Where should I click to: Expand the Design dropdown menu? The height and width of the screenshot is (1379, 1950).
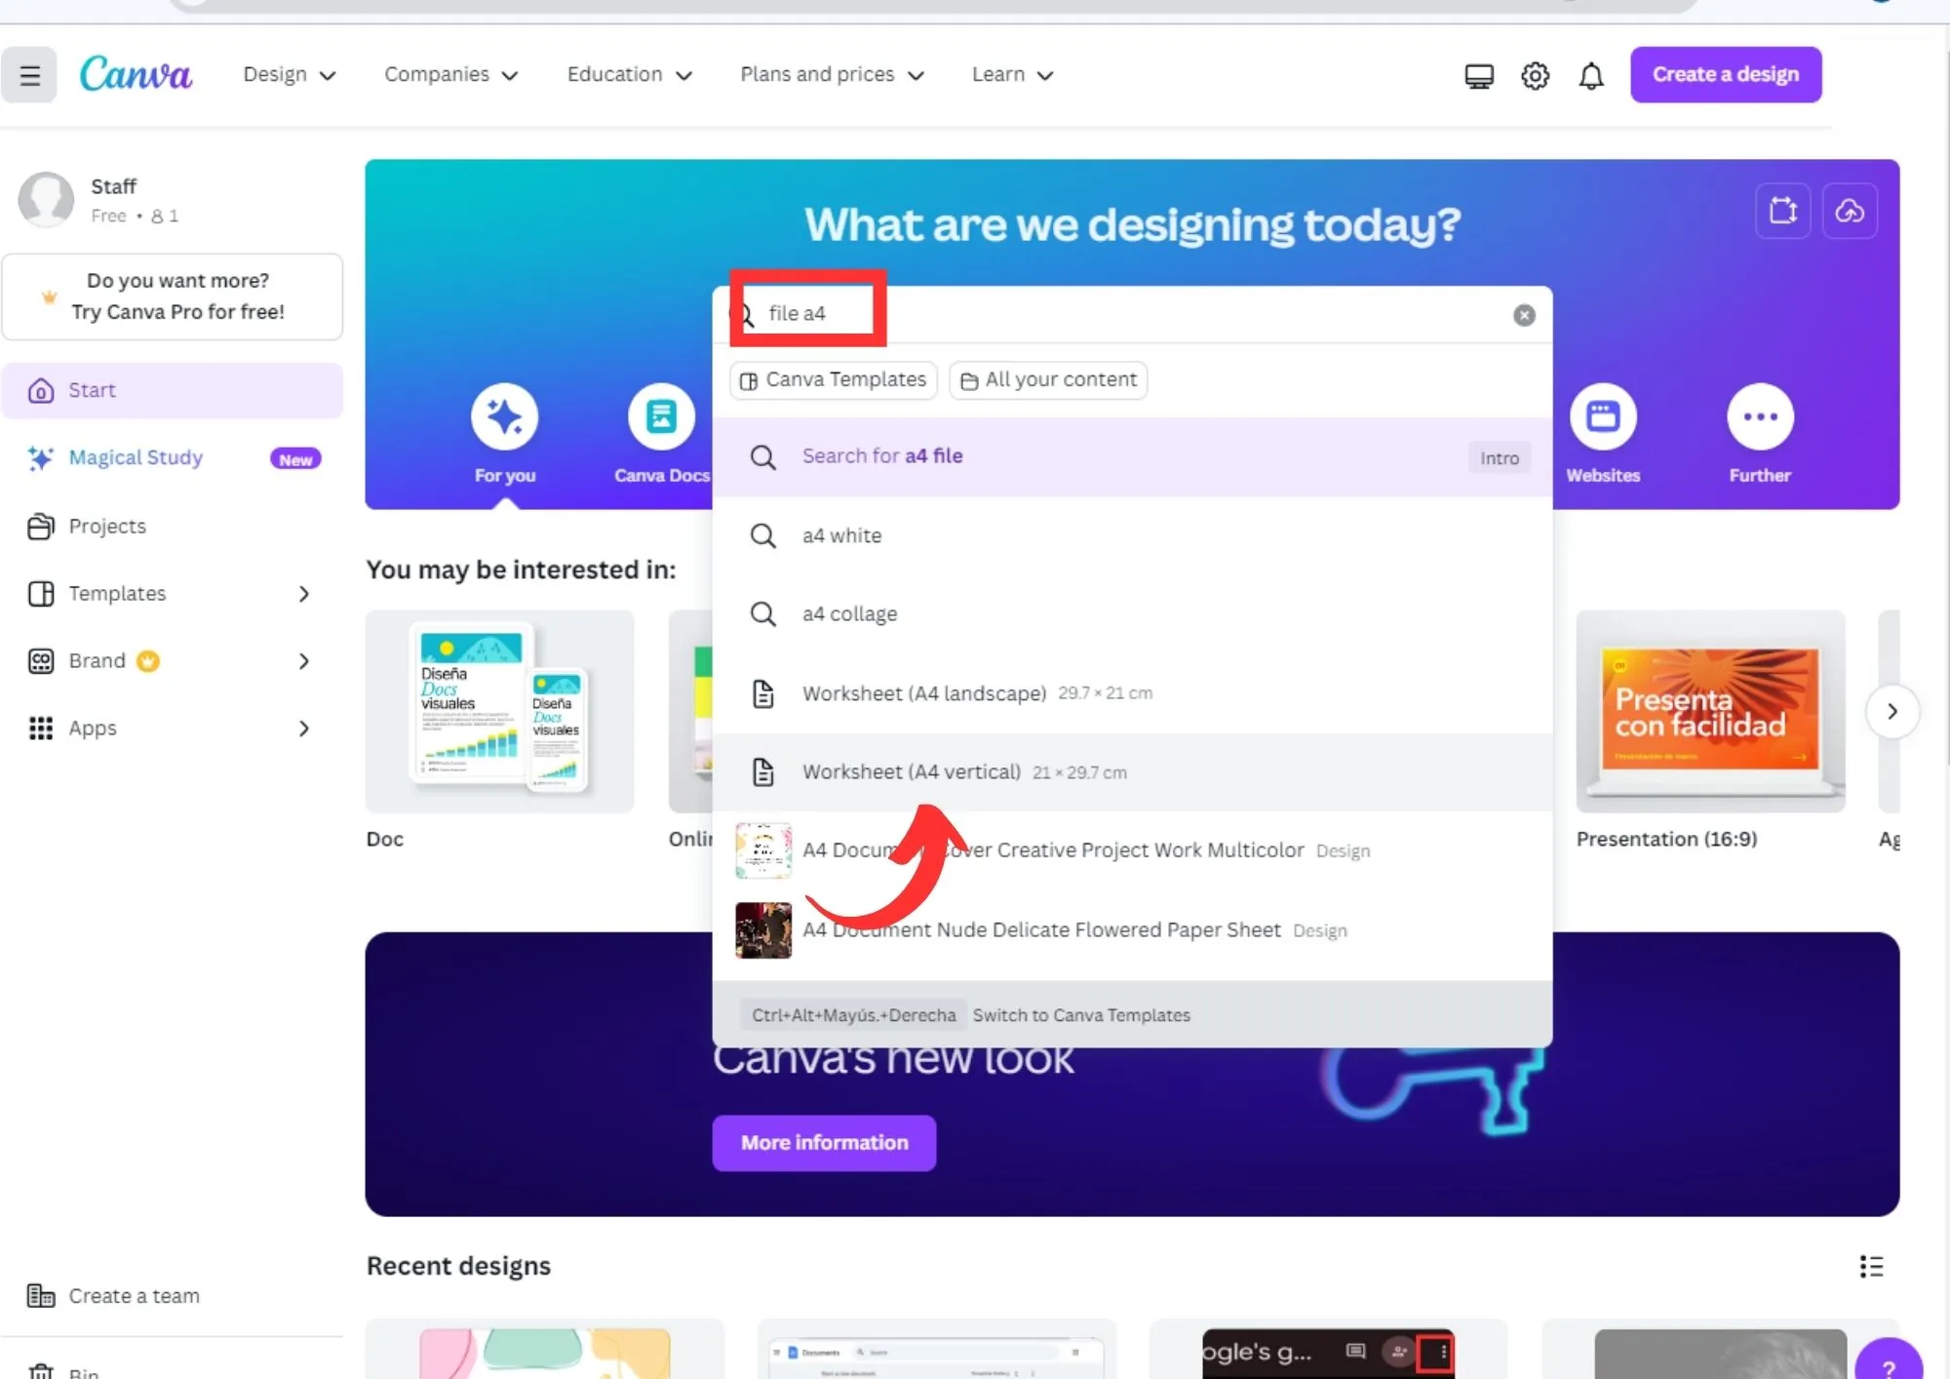[288, 73]
